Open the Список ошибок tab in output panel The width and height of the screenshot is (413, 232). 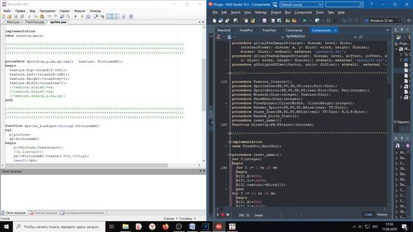point(44,213)
